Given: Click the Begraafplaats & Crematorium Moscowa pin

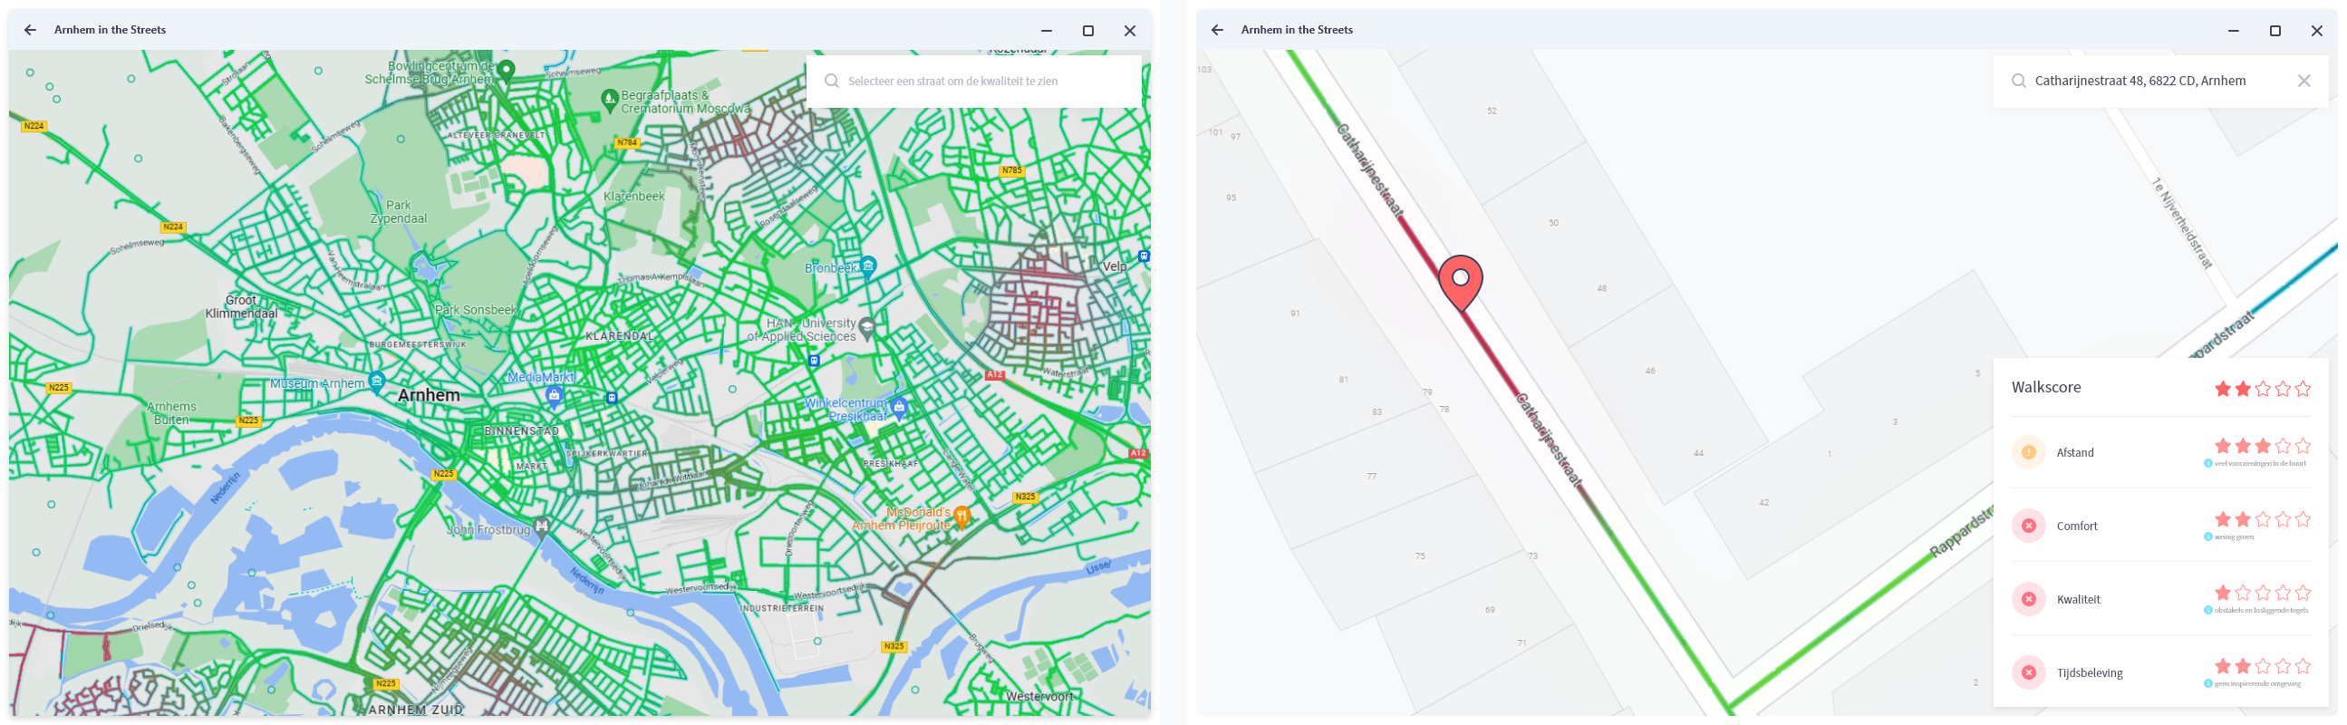Looking at the screenshot, I should pyautogui.click(x=610, y=101).
